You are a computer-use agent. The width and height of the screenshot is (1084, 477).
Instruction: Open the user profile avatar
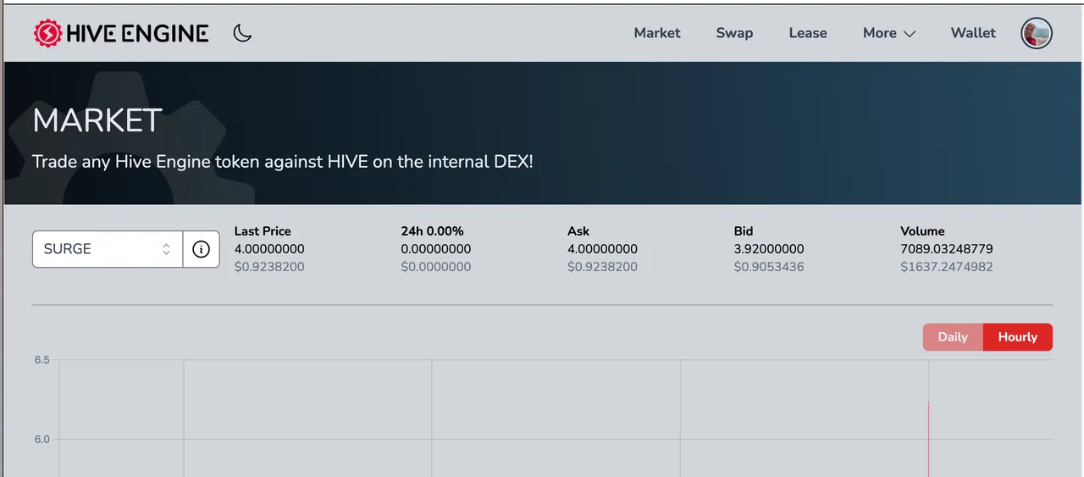coord(1037,34)
